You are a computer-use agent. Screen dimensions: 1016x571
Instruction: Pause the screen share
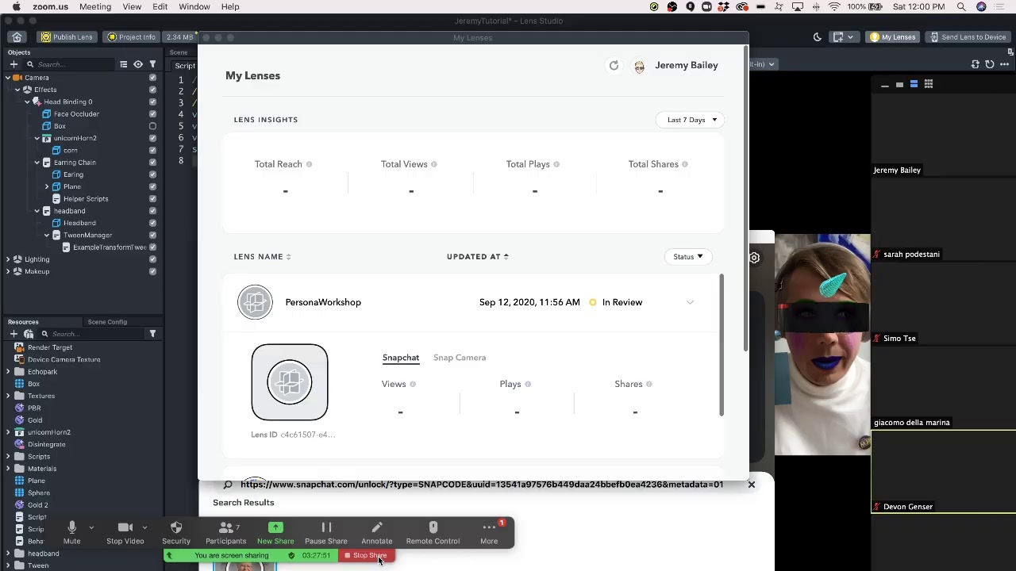[326, 527]
